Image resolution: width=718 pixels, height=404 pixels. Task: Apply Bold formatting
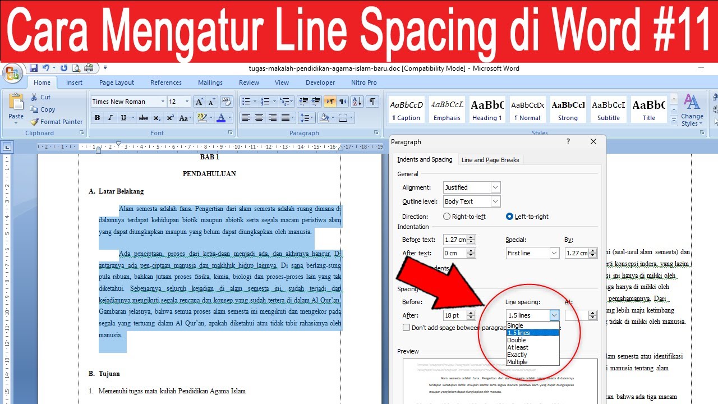coord(97,118)
